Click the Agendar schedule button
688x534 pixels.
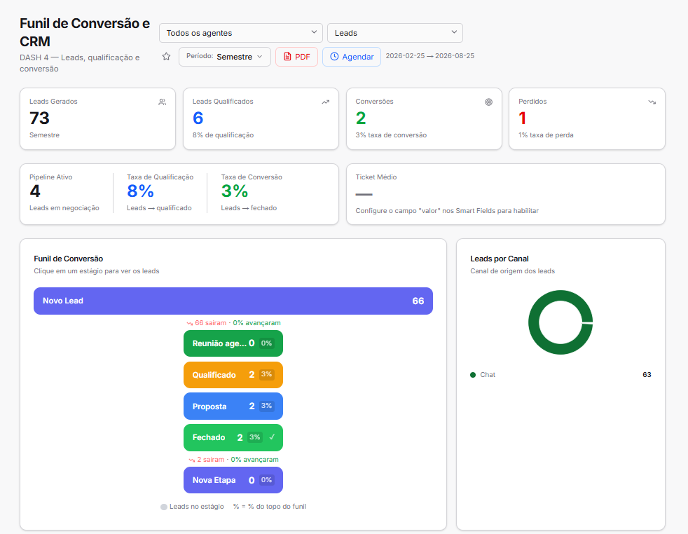coord(352,57)
